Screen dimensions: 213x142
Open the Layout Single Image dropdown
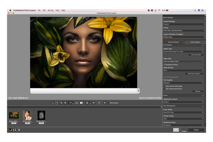184,37
